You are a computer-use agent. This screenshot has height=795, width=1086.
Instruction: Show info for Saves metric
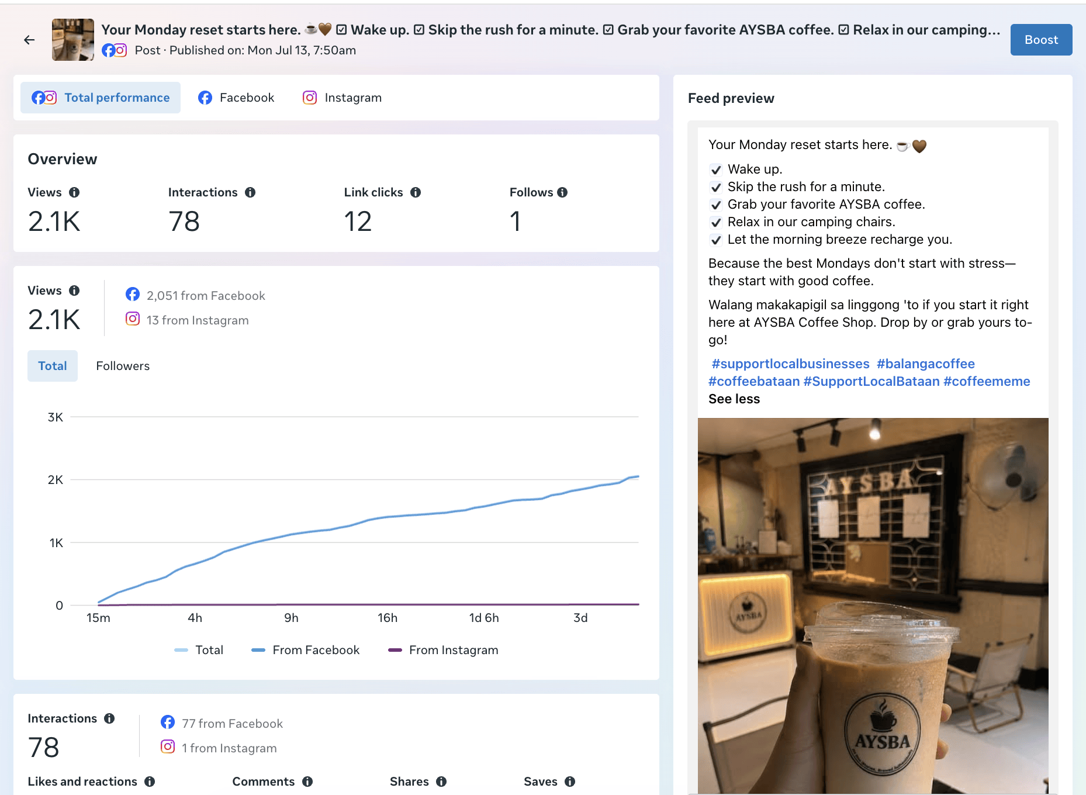point(570,782)
